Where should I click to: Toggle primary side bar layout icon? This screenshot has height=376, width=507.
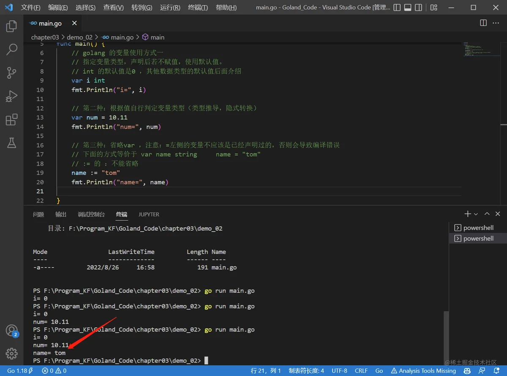click(x=397, y=7)
